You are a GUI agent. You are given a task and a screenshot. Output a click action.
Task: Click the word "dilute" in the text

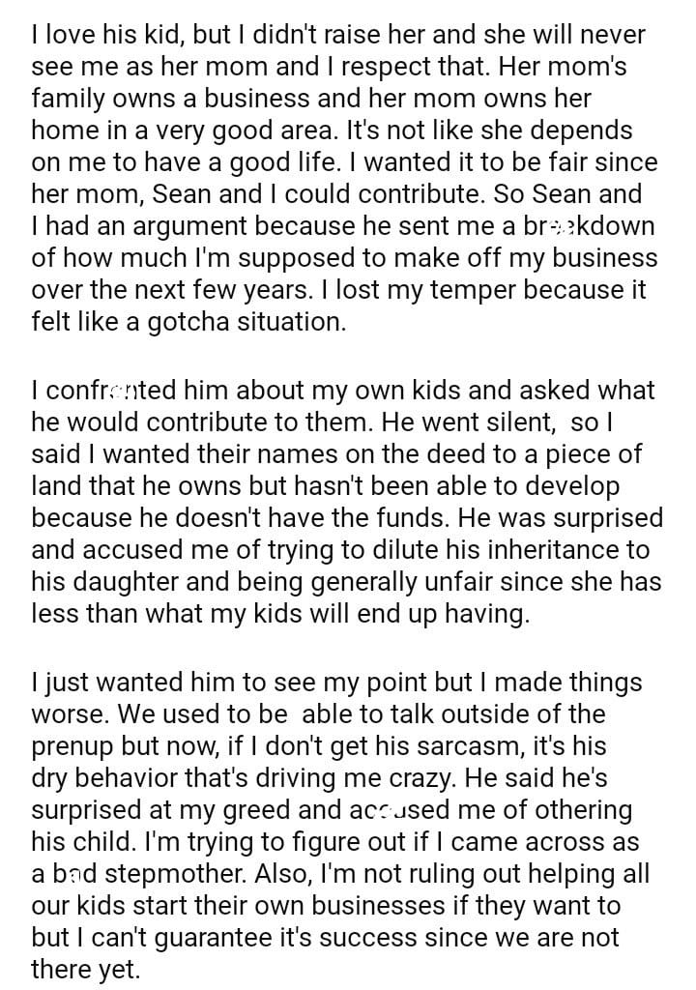pyautogui.click(x=343, y=550)
